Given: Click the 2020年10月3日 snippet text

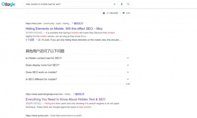Looking at the screenshot, I should (x=73, y=105).
